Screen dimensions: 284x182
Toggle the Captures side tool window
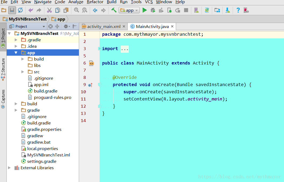(x=3, y=99)
